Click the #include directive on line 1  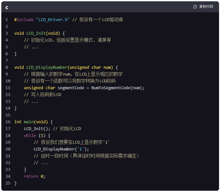[24, 19]
